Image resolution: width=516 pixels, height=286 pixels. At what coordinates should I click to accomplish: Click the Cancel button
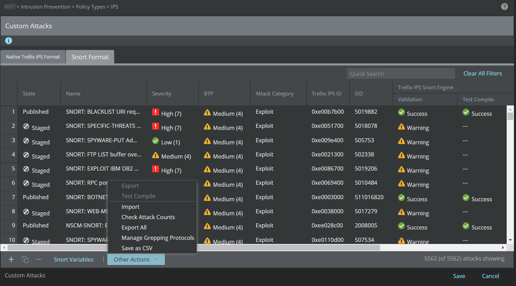pyautogui.click(x=490, y=276)
